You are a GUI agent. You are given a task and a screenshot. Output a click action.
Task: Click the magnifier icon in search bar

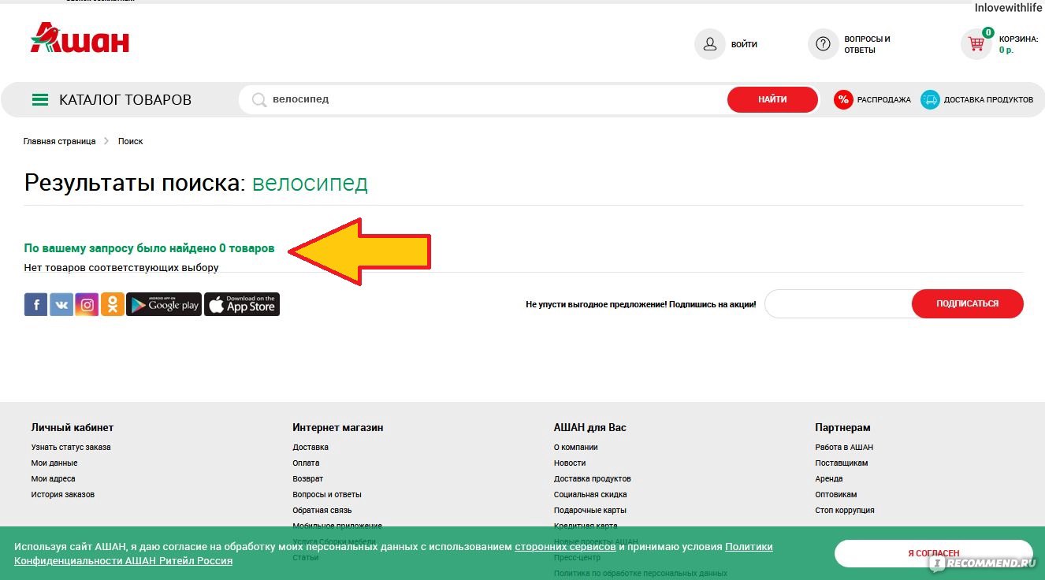(x=258, y=100)
